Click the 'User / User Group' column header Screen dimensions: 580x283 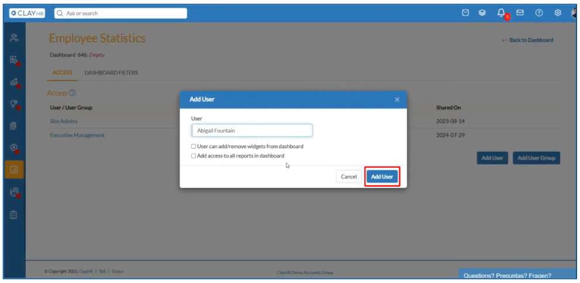71,108
